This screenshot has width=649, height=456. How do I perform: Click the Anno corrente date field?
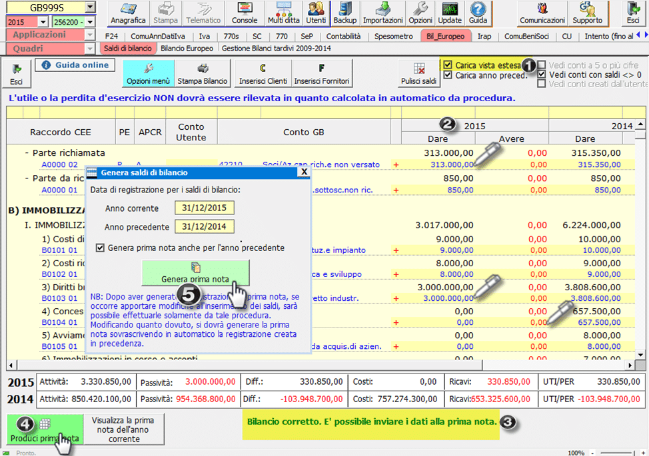pos(205,208)
